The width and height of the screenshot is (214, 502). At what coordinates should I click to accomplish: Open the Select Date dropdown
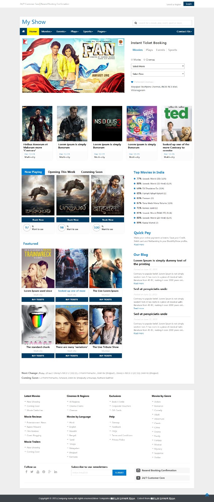click(158, 74)
